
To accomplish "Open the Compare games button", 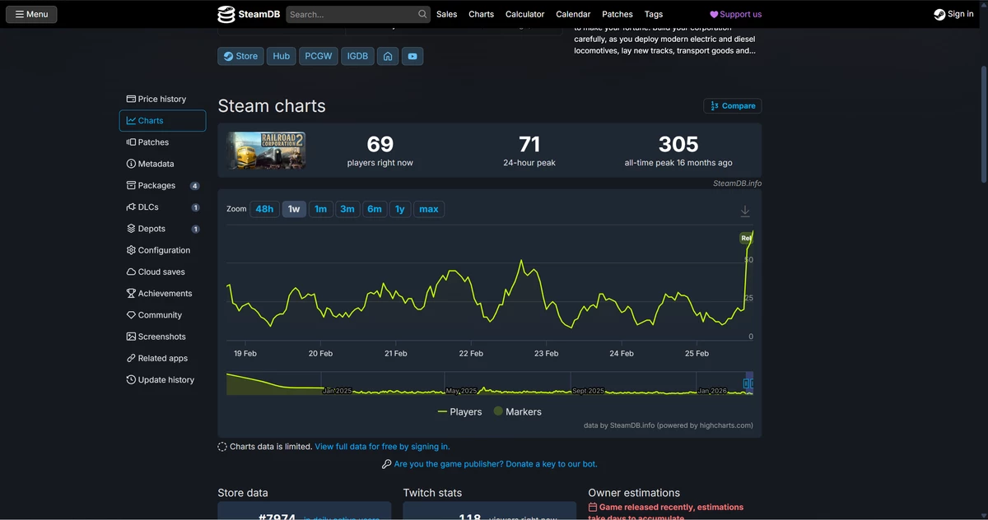I will point(732,106).
